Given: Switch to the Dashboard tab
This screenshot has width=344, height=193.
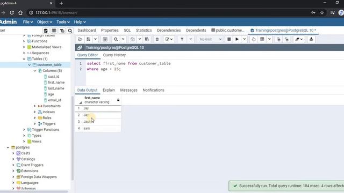Looking at the screenshot, I should [87, 31].
